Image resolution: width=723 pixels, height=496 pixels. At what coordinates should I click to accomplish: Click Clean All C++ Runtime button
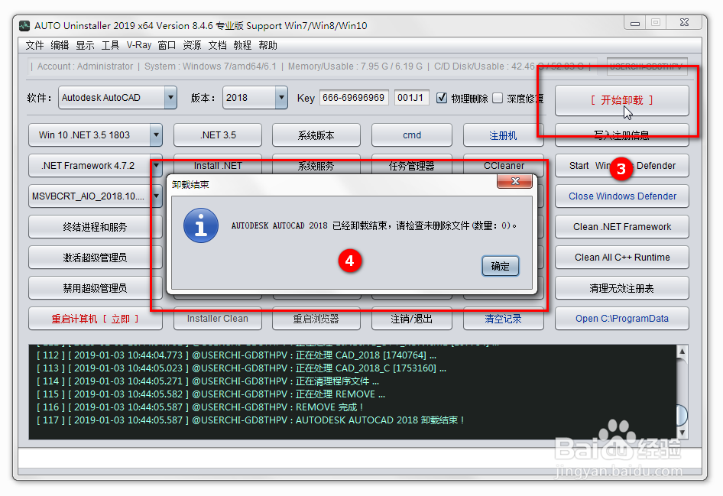coord(621,258)
